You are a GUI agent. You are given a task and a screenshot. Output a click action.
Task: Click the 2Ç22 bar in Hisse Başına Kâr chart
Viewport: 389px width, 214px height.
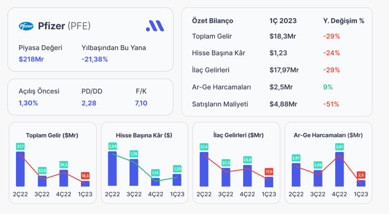pyautogui.click(x=112, y=168)
